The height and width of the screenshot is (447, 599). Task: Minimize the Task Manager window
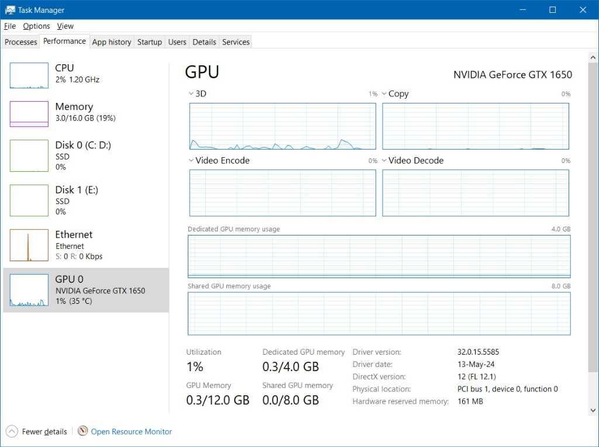[x=522, y=9]
